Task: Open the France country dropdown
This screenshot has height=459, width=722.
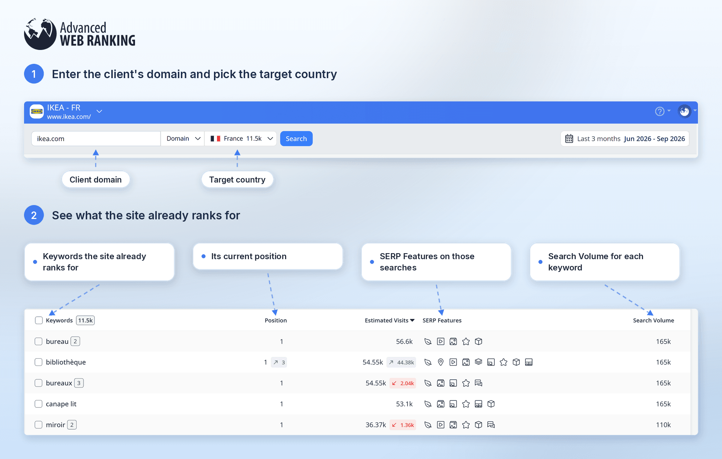Action: [241, 139]
